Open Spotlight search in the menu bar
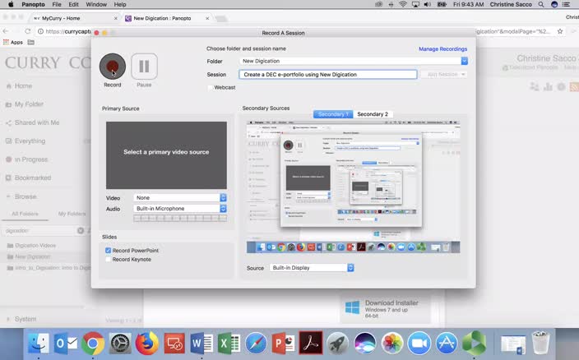The width and height of the screenshot is (579, 360). coord(541,4)
